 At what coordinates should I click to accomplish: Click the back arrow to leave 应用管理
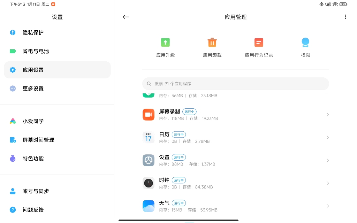[126, 17]
